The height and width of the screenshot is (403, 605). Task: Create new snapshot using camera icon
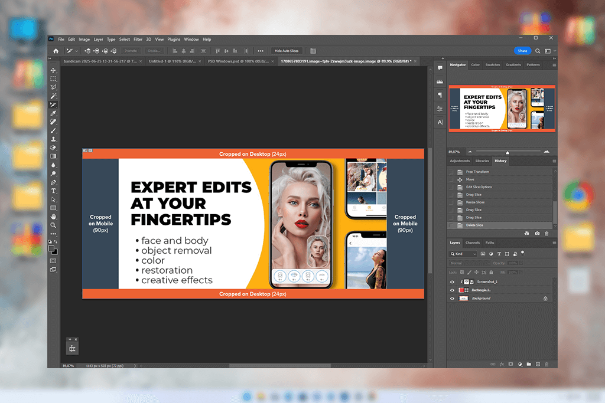[x=536, y=234]
